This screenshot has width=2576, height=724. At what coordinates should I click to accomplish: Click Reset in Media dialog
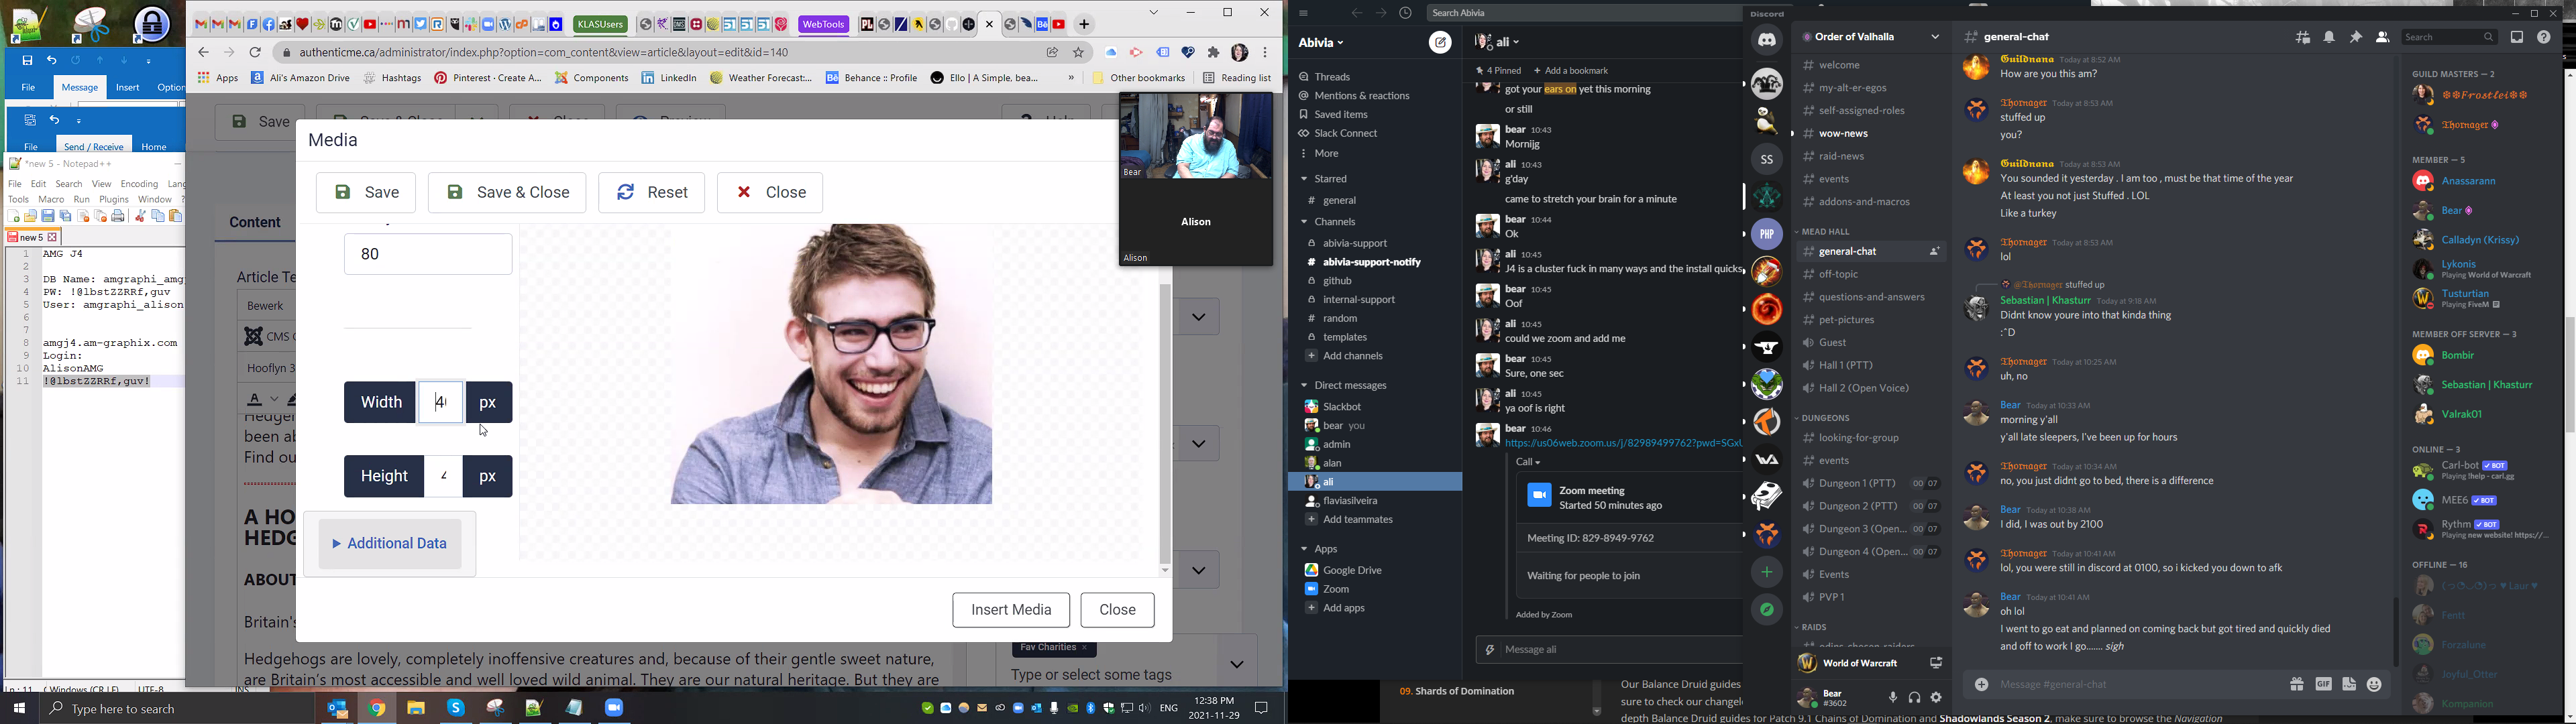click(x=652, y=192)
